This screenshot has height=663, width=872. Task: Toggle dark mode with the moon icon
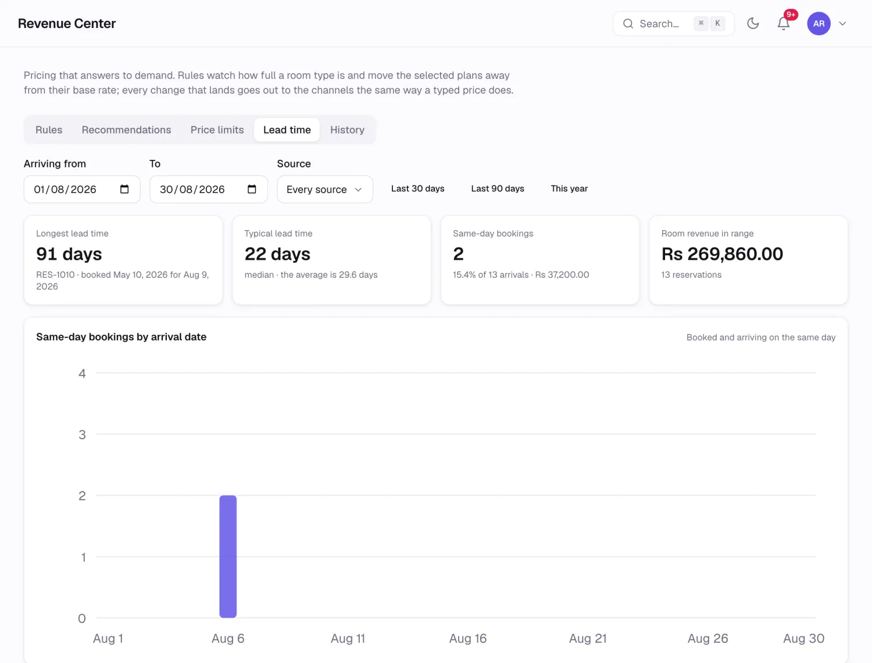753,23
